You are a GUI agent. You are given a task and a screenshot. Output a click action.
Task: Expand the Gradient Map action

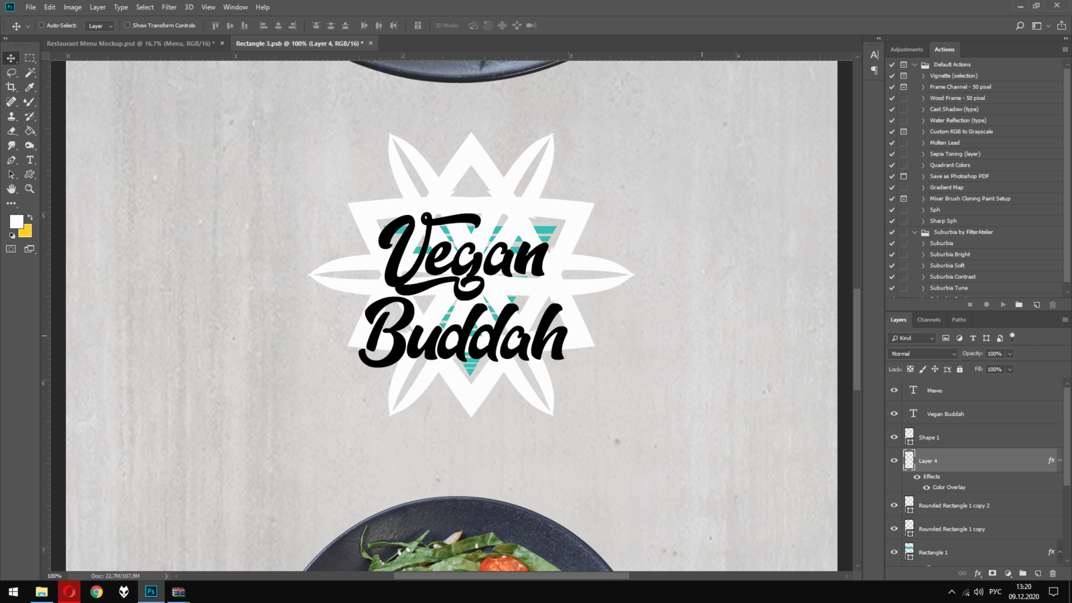coord(923,188)
